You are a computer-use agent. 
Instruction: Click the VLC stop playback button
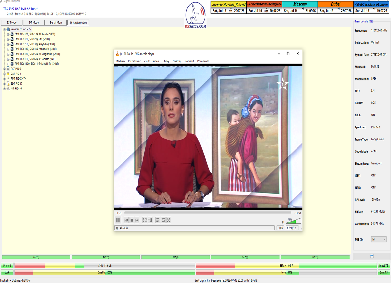[x=132, y=220]
